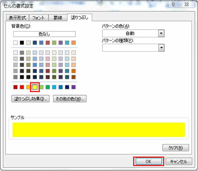Select the orange theme color in top row
This screenshot has width=198, height=171.
click(74, 43)
